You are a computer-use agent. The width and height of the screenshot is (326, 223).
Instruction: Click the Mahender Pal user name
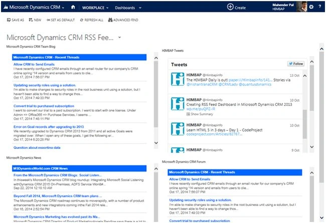tap(283, 5)
